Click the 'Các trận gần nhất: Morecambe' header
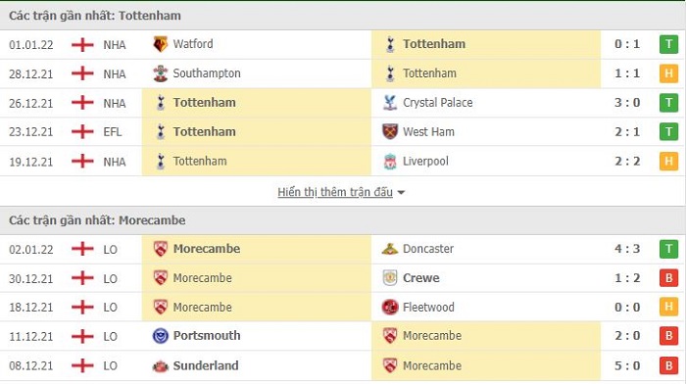 [97, 220]
